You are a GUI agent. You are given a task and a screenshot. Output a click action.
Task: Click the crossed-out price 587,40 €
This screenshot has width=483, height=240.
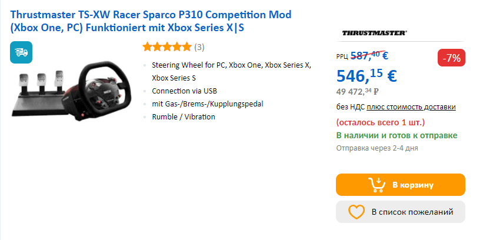tap(369, 56)
